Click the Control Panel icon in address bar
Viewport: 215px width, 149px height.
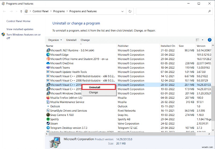pyautogui.click(x=26, y=11)
